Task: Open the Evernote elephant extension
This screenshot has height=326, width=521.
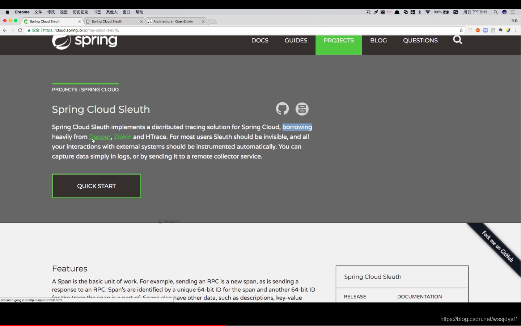Action: tap(501, 30)
